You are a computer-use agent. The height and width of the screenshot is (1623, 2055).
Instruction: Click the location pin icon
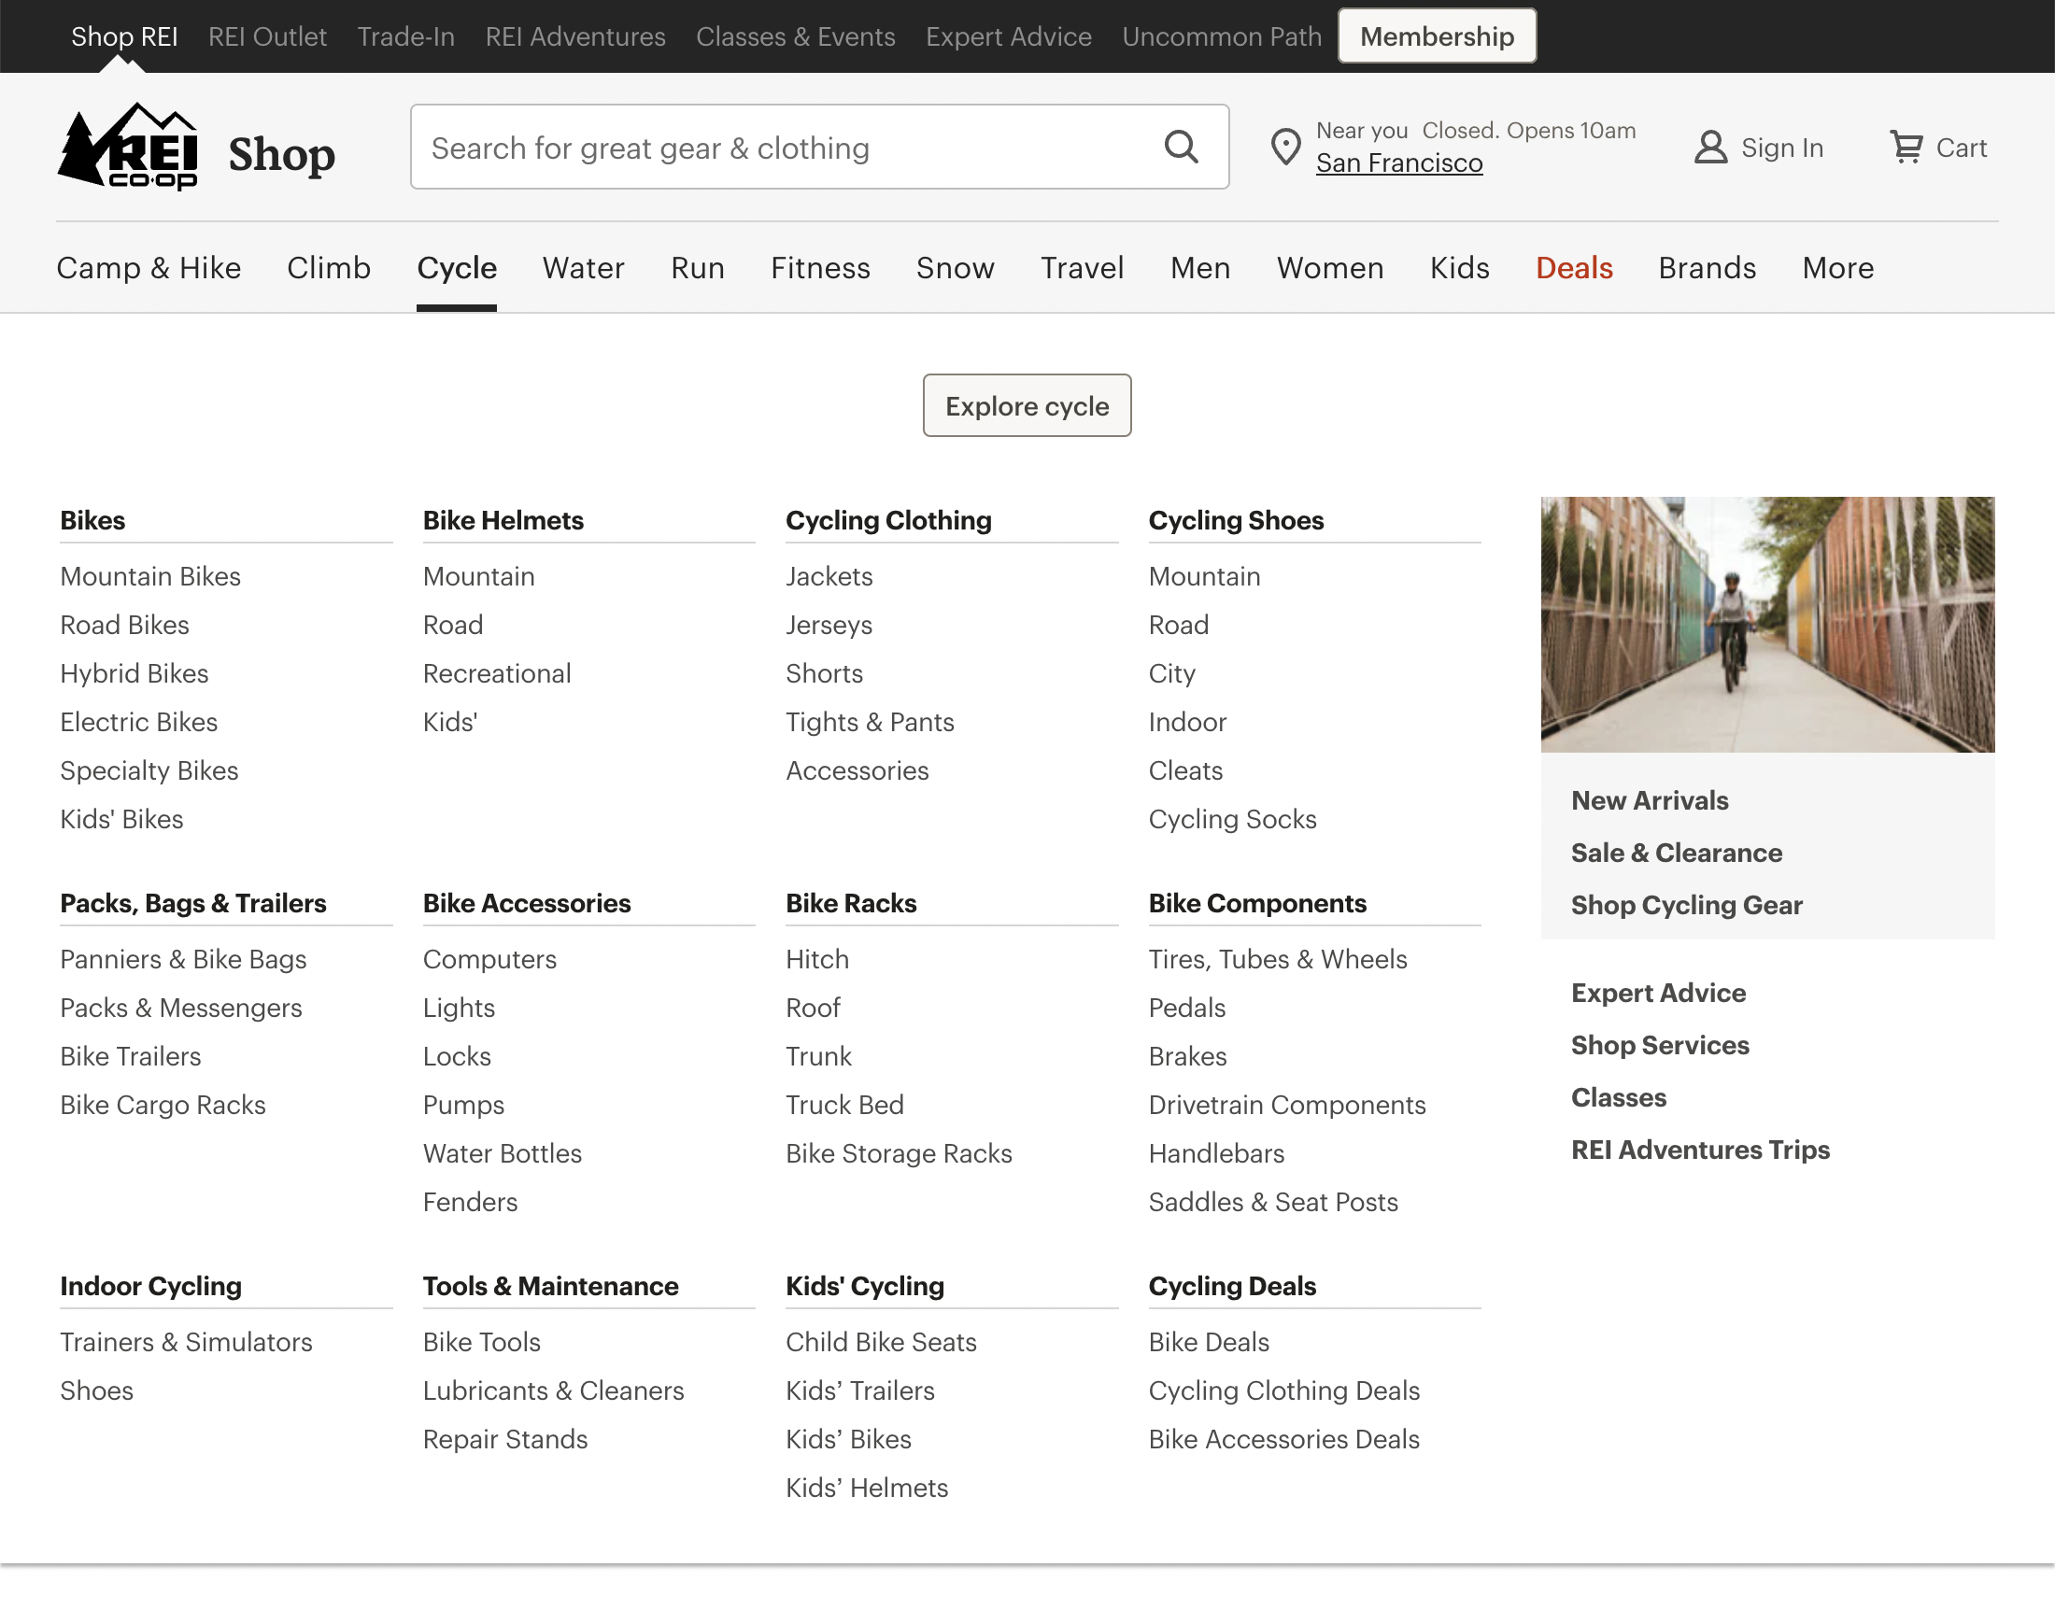(x=1285, y=148)
